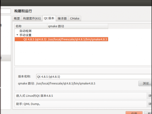Image resolution: width=152 pixels, height=114 pixels.
Task: Collapse the 手动设置 tree arrow
Action: click(x=17, y=35)
